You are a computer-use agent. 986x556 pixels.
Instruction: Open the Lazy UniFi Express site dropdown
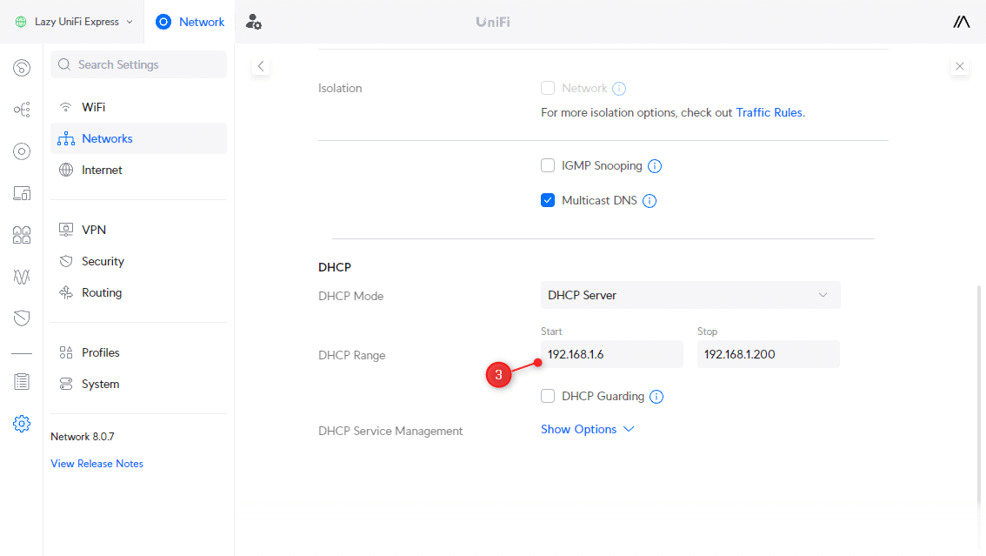click(x=74, y=22)
